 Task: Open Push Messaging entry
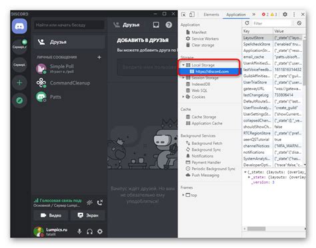[205, 176]
